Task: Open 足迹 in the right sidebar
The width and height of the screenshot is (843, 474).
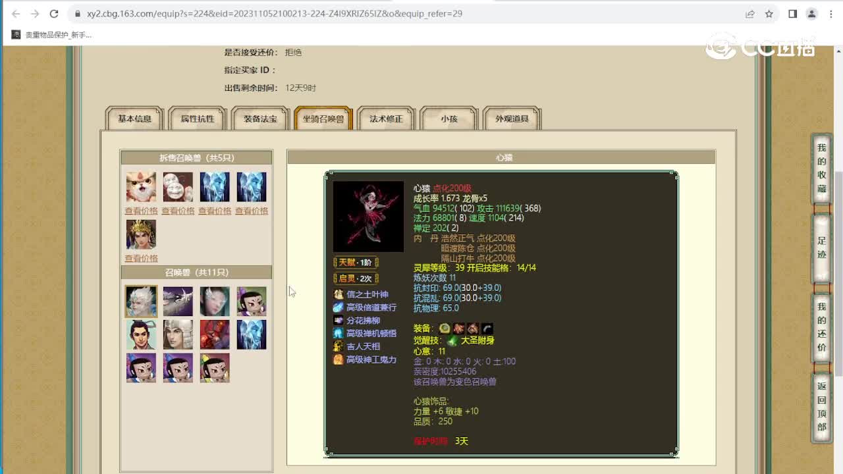Action: click(x=821, y=248)
